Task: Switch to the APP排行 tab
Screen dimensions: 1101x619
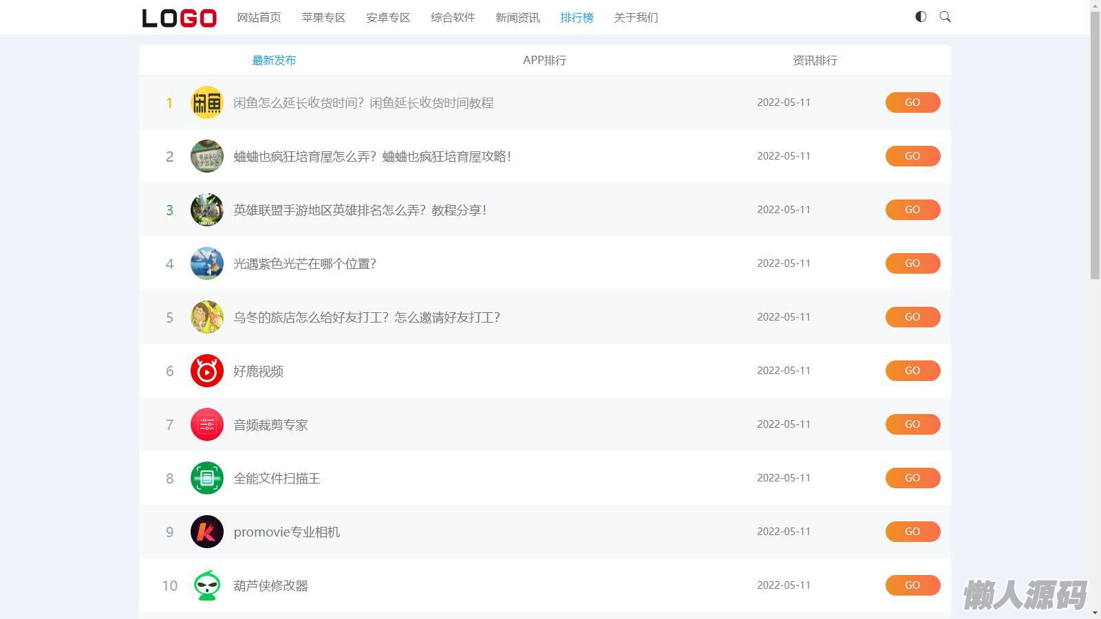Action: pyautogui.click(x=544, y=61)
